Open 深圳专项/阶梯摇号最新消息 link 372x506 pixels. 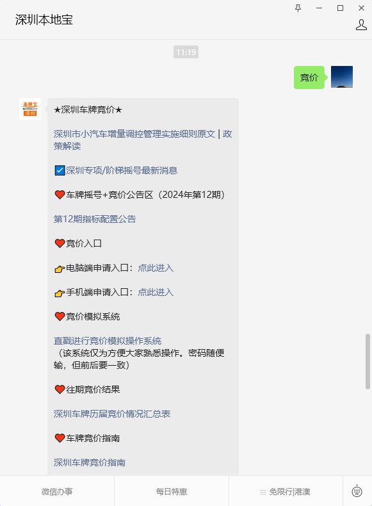point(122,170)
